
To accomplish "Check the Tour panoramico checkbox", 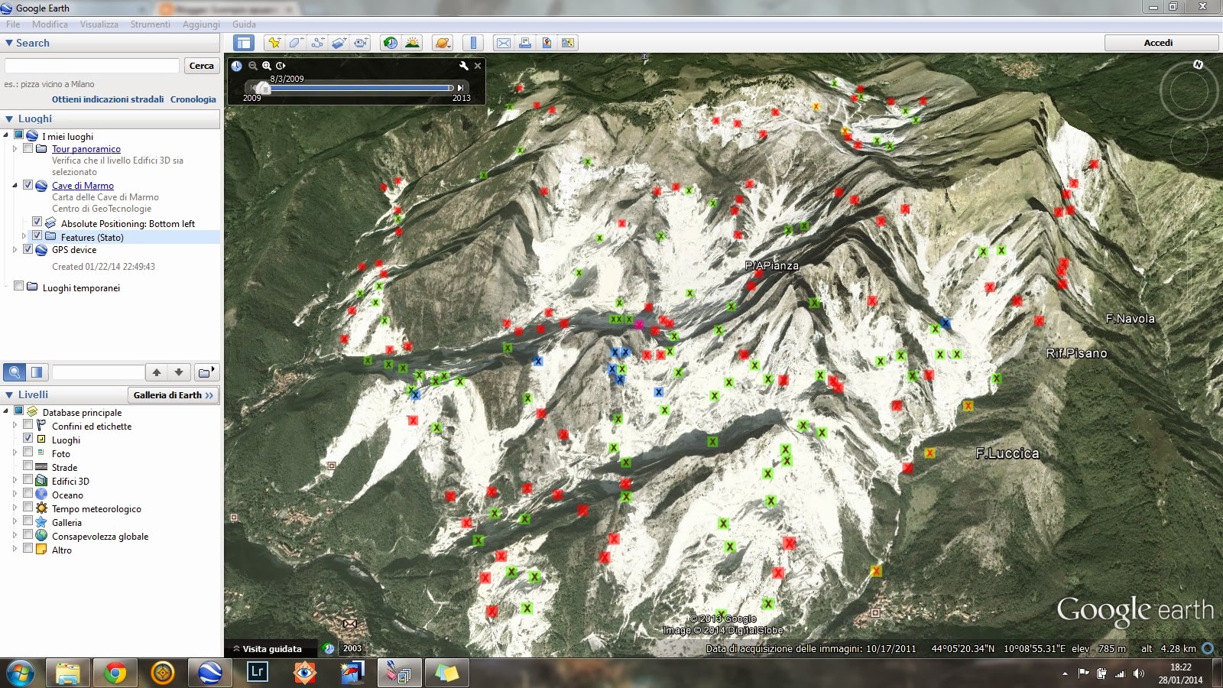I will click(28, 148).
